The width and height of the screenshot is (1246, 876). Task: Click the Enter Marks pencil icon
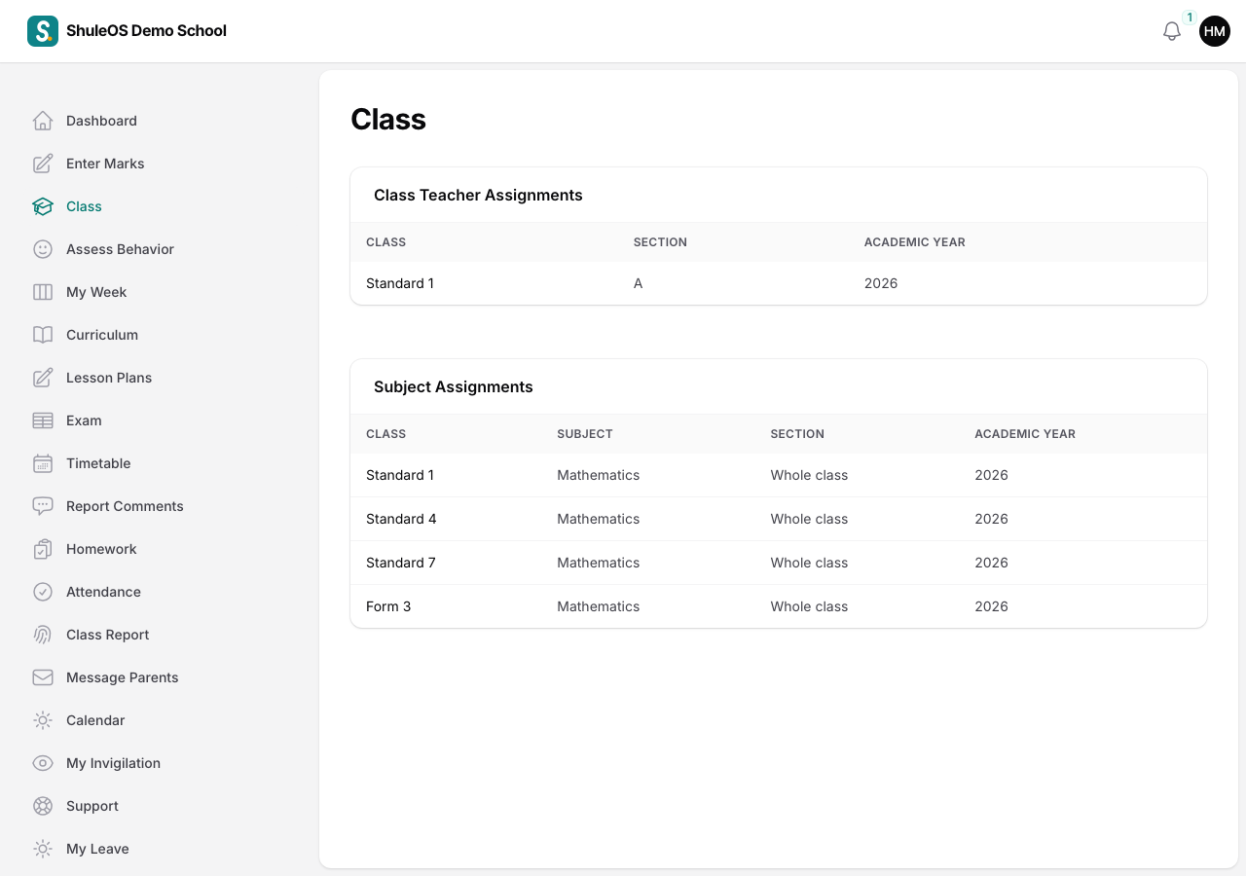43,164
